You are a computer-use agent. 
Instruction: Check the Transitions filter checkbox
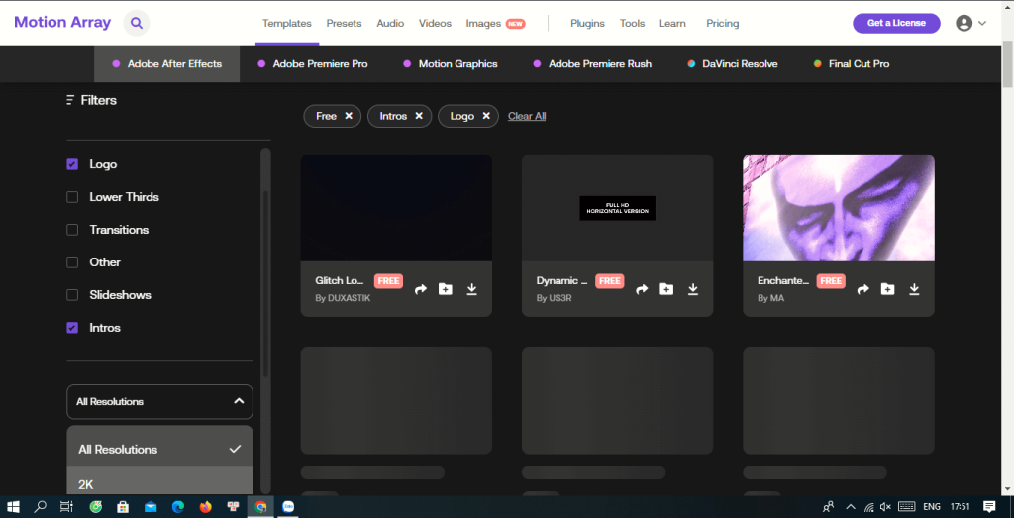tap(72, 230)
